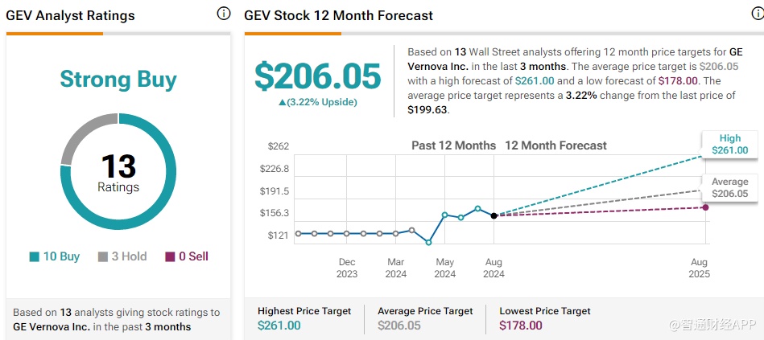The height and width of the screenshot is (340, 764).
Task: Click the 10 Buy legend text
Action: [61, 257]
